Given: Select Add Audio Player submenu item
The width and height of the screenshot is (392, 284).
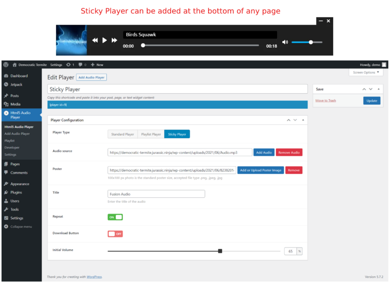Looking at the screenshot, I should tap(17, 134).
